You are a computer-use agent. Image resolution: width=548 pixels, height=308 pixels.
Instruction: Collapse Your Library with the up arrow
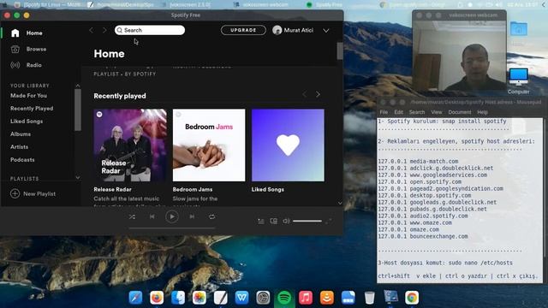78,86
